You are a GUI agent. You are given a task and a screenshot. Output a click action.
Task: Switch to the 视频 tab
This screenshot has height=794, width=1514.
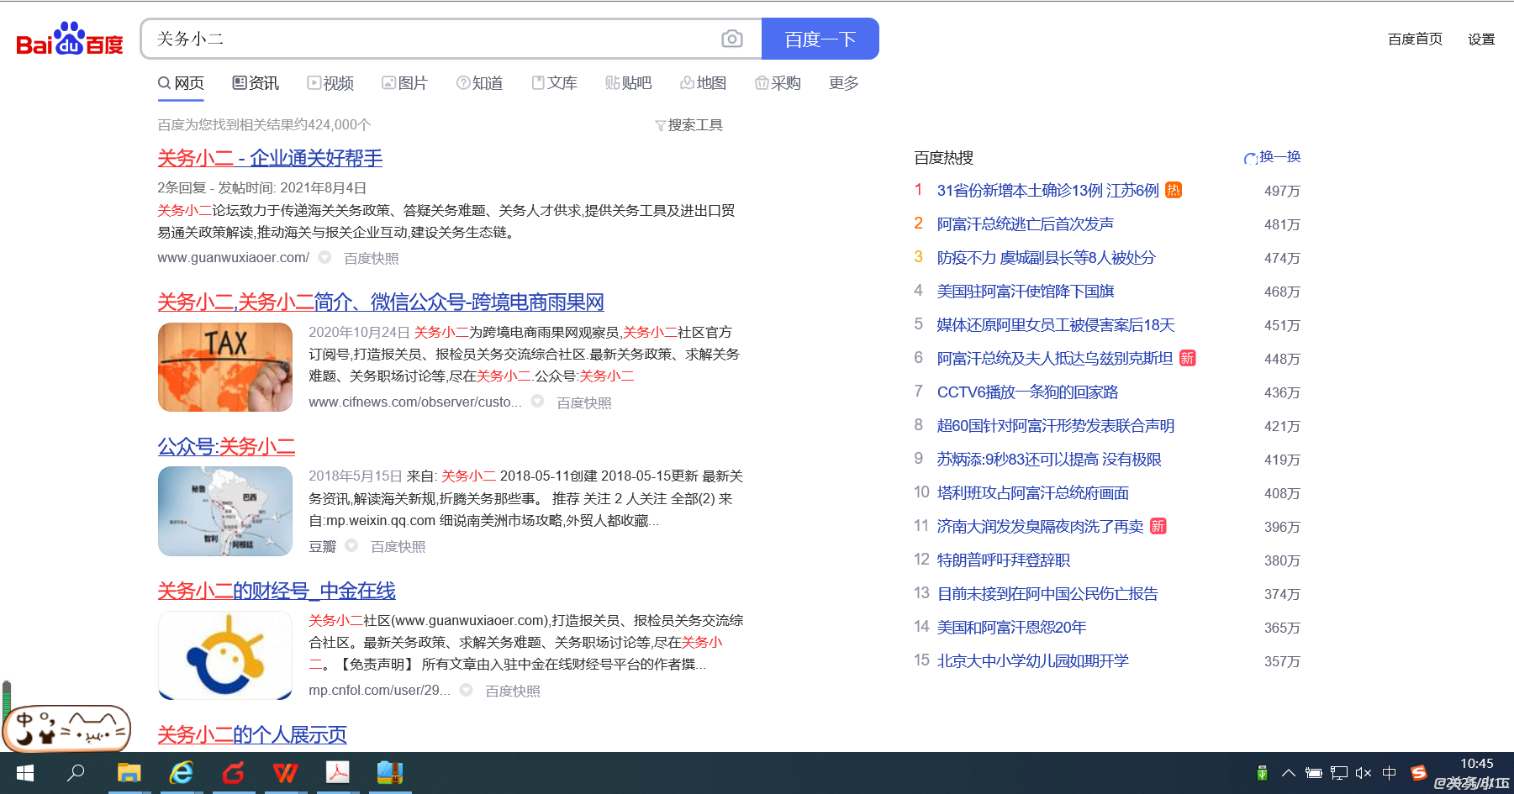click(x=330, y=83)
